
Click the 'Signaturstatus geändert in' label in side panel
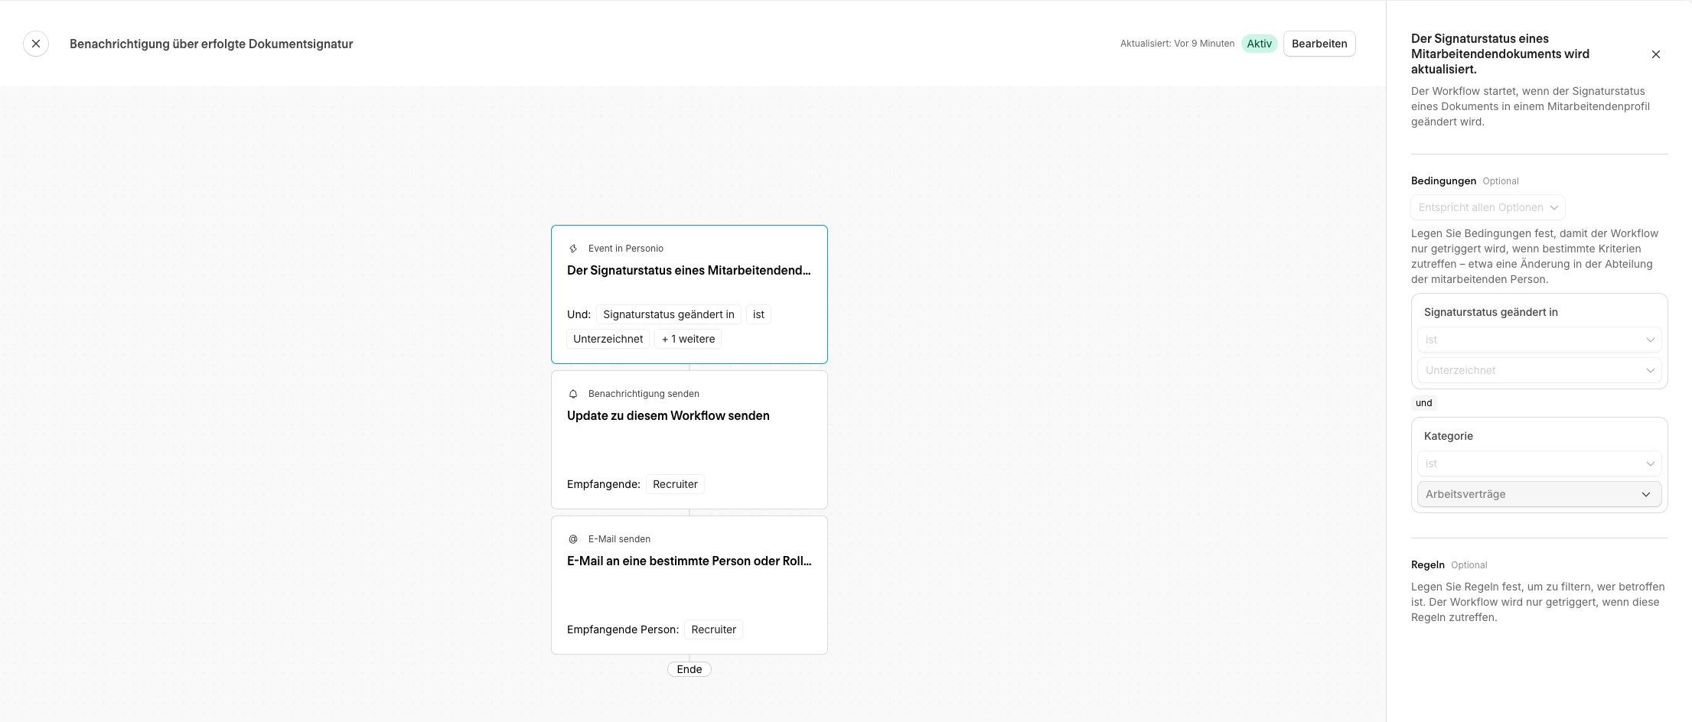pyautogui.click(x=1491, y=312)
